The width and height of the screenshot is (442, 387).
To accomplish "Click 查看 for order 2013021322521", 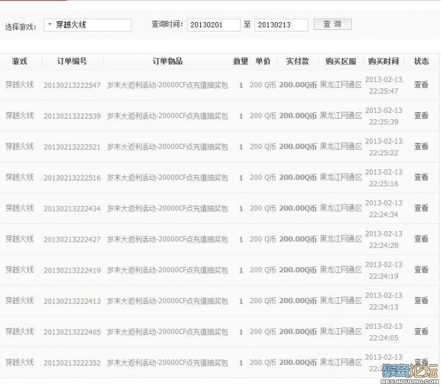I will 421,146.
